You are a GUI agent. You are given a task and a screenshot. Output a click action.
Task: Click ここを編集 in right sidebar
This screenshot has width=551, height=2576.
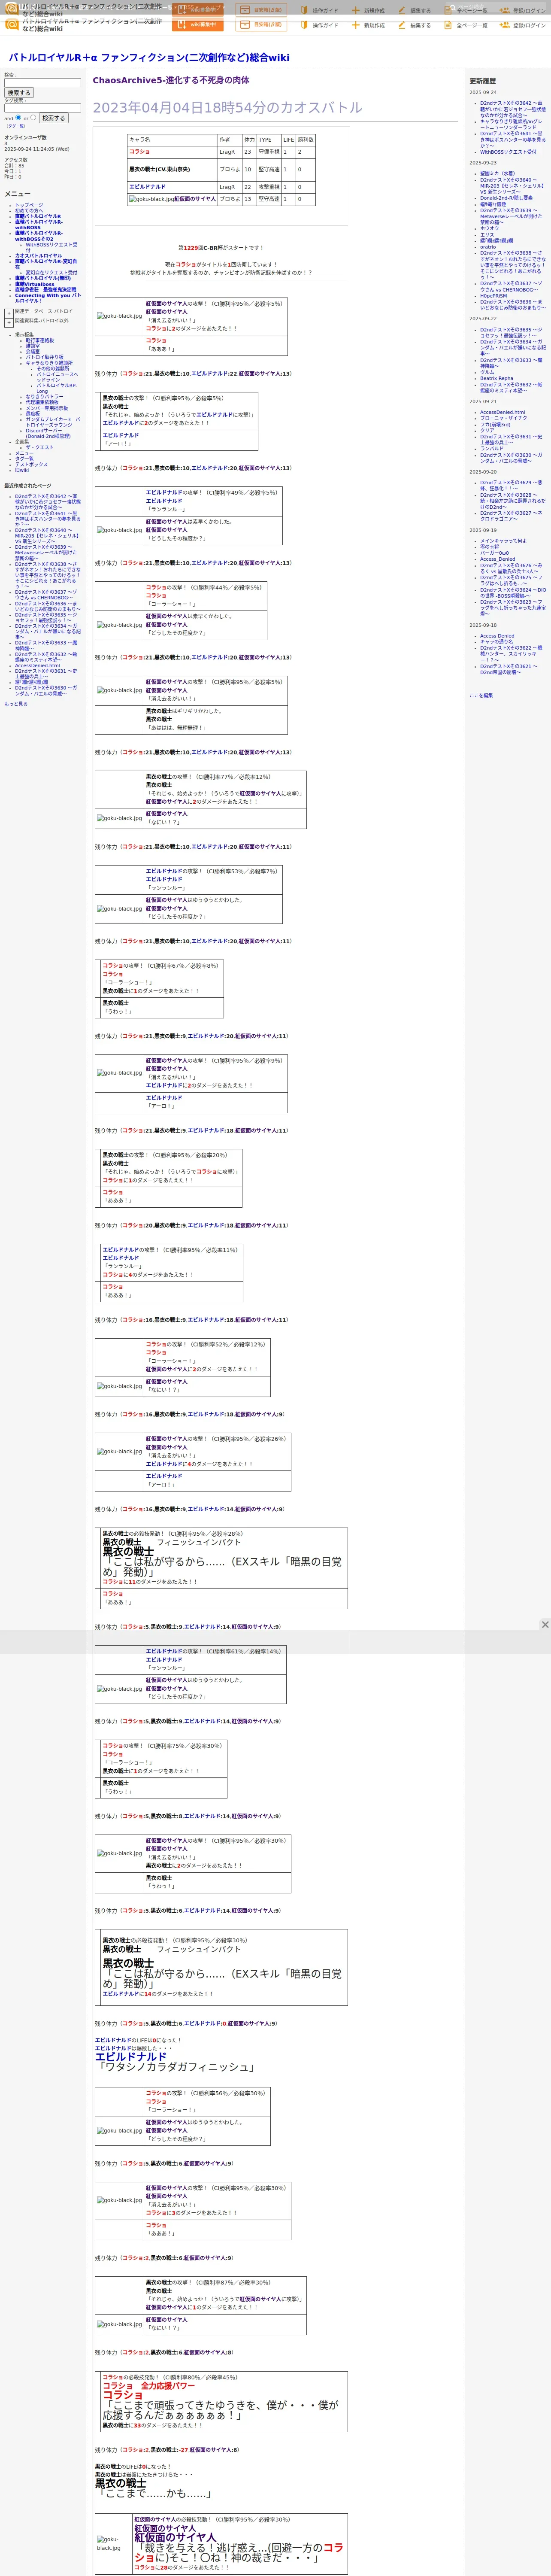[481, 695]
